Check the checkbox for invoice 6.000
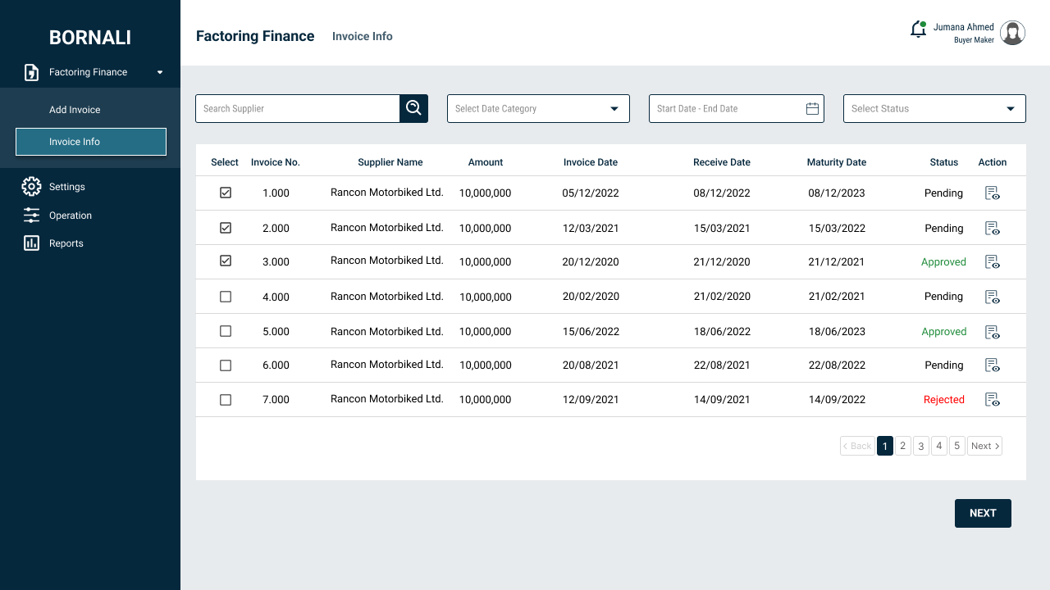Screen dimensions: 1050x590 (226, 365)
